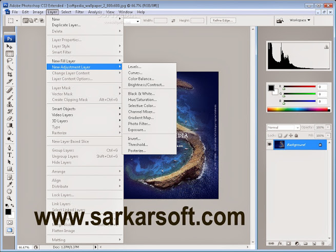The height and width of the screenshot is (252, 336).
Task: Open the Filter menu
Action: point(80,12)
